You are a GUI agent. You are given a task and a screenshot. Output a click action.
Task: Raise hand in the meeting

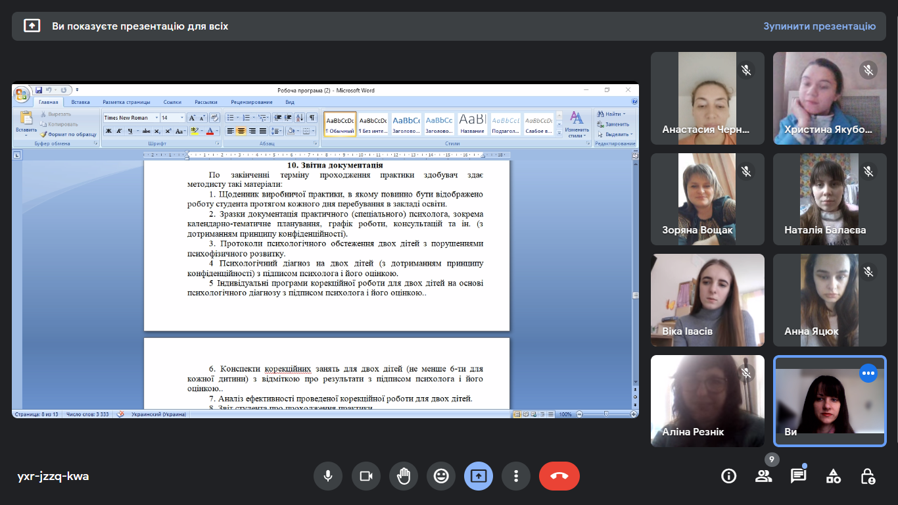(x=403, y=476)
